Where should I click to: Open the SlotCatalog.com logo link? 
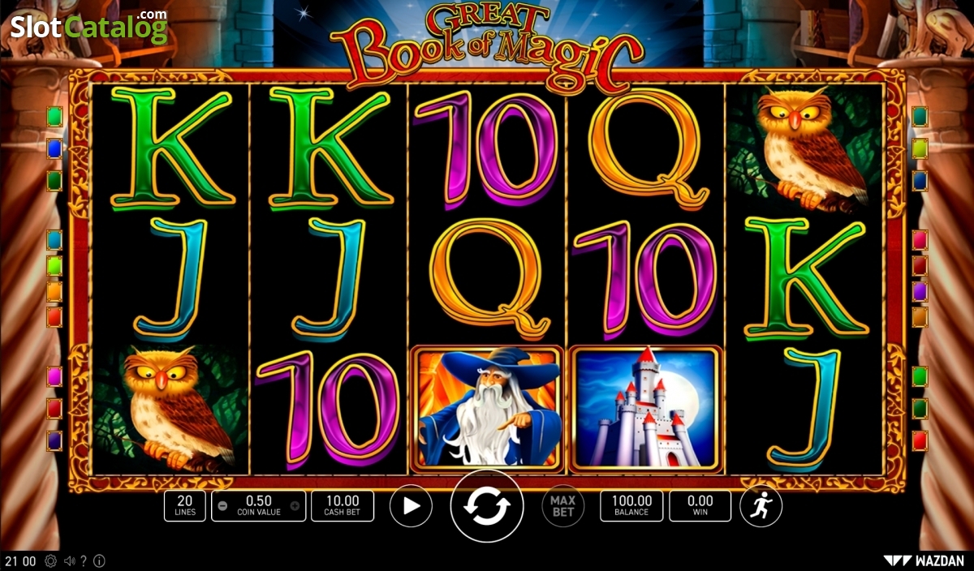(89, 27)
